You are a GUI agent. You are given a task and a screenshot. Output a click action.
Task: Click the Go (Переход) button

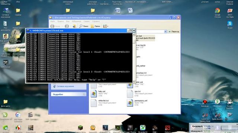(174, 31)
